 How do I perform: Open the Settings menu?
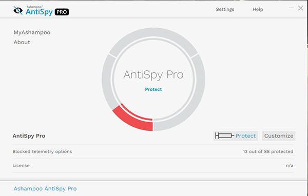(225, 9)
